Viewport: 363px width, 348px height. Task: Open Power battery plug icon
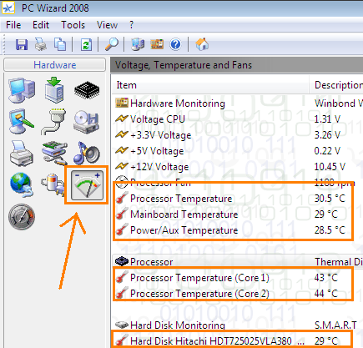pos(53,184)
